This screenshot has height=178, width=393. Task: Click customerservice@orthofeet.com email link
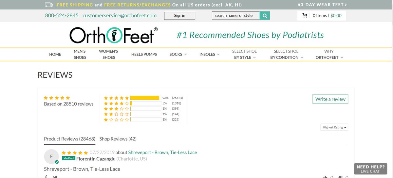click(x=120, y=15)
